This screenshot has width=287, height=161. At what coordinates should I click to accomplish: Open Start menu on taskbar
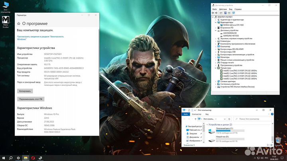(x=4, y=158)
